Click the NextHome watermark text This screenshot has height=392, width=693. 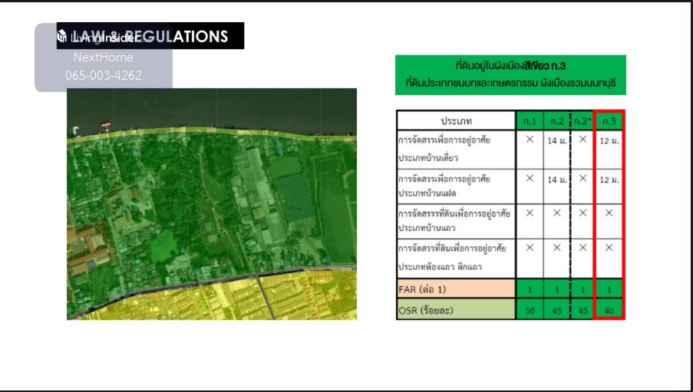[103, 57]
